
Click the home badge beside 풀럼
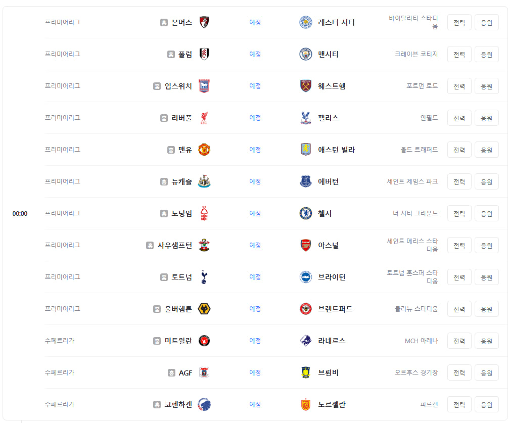pyautogui.click(x=171, y=54)
